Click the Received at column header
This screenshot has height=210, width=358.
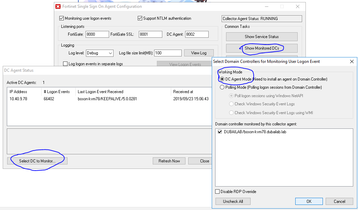[x=191, y=92]
